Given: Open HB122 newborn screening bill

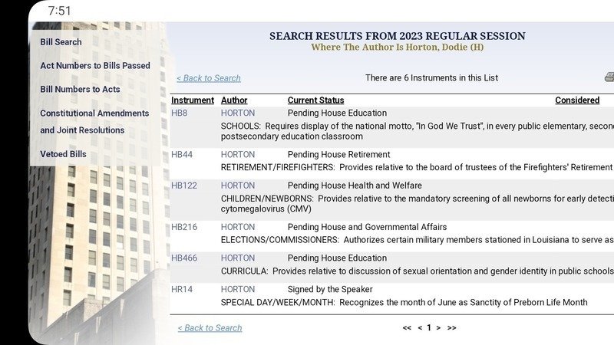Looking at the screenshot, I should 184,186.
